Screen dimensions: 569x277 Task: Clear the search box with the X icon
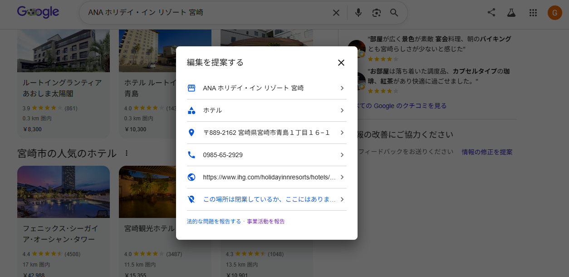click(336, 13)
